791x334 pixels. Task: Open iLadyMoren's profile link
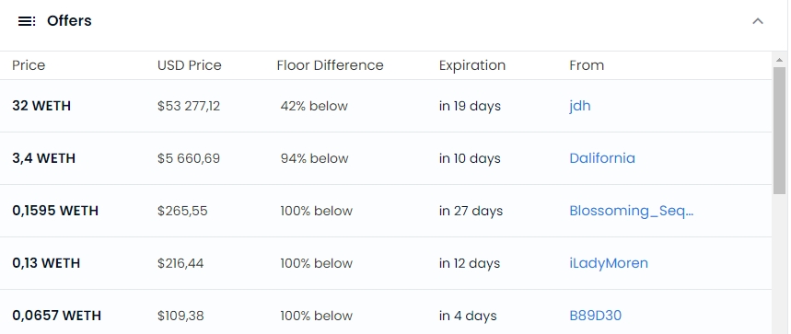tap(609, 263)
